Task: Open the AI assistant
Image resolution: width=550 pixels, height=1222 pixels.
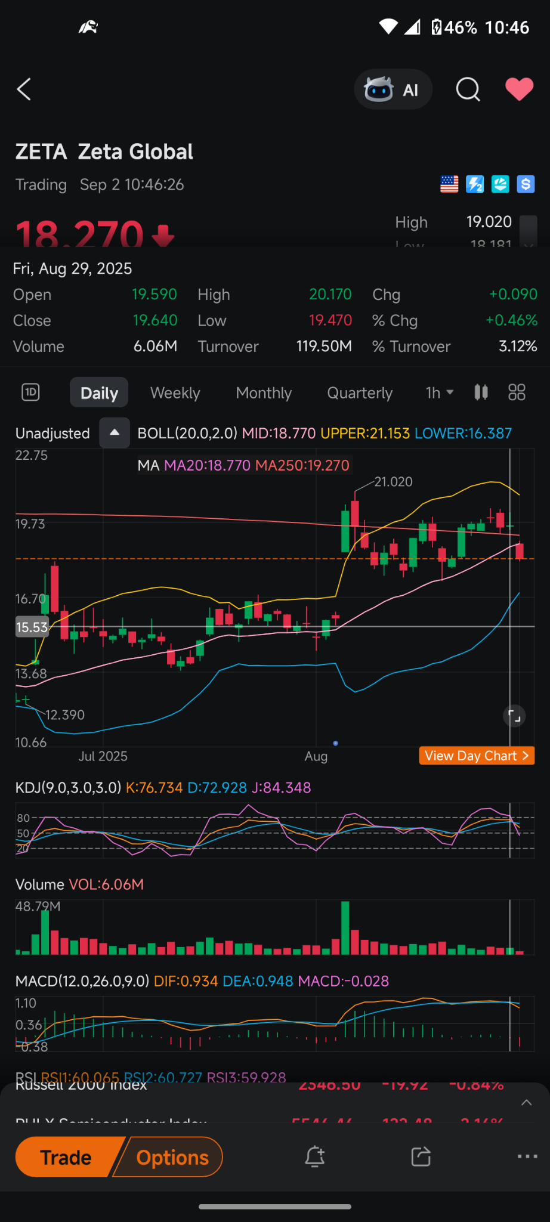Action: tap(393, 89)
